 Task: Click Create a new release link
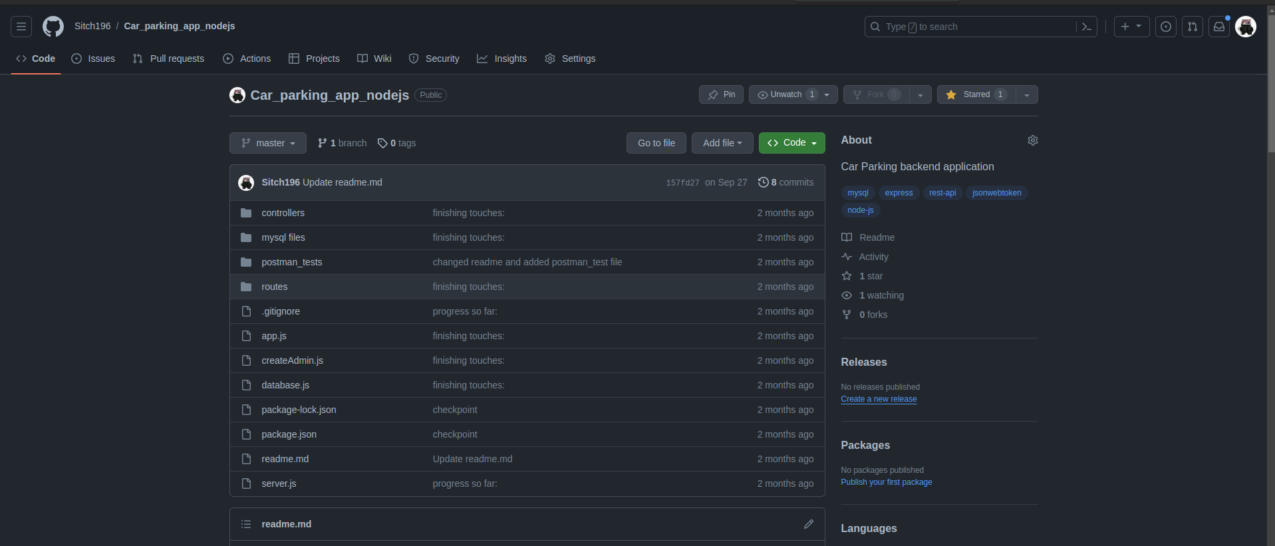(879, 399)
